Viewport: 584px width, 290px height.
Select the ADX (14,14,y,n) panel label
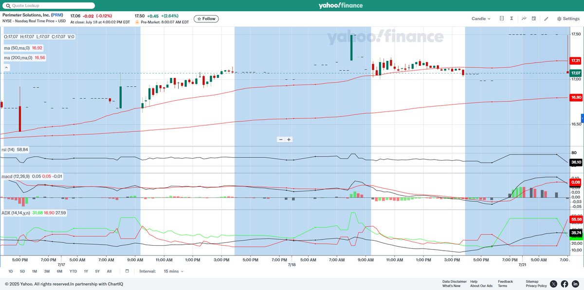coord(34,213)
